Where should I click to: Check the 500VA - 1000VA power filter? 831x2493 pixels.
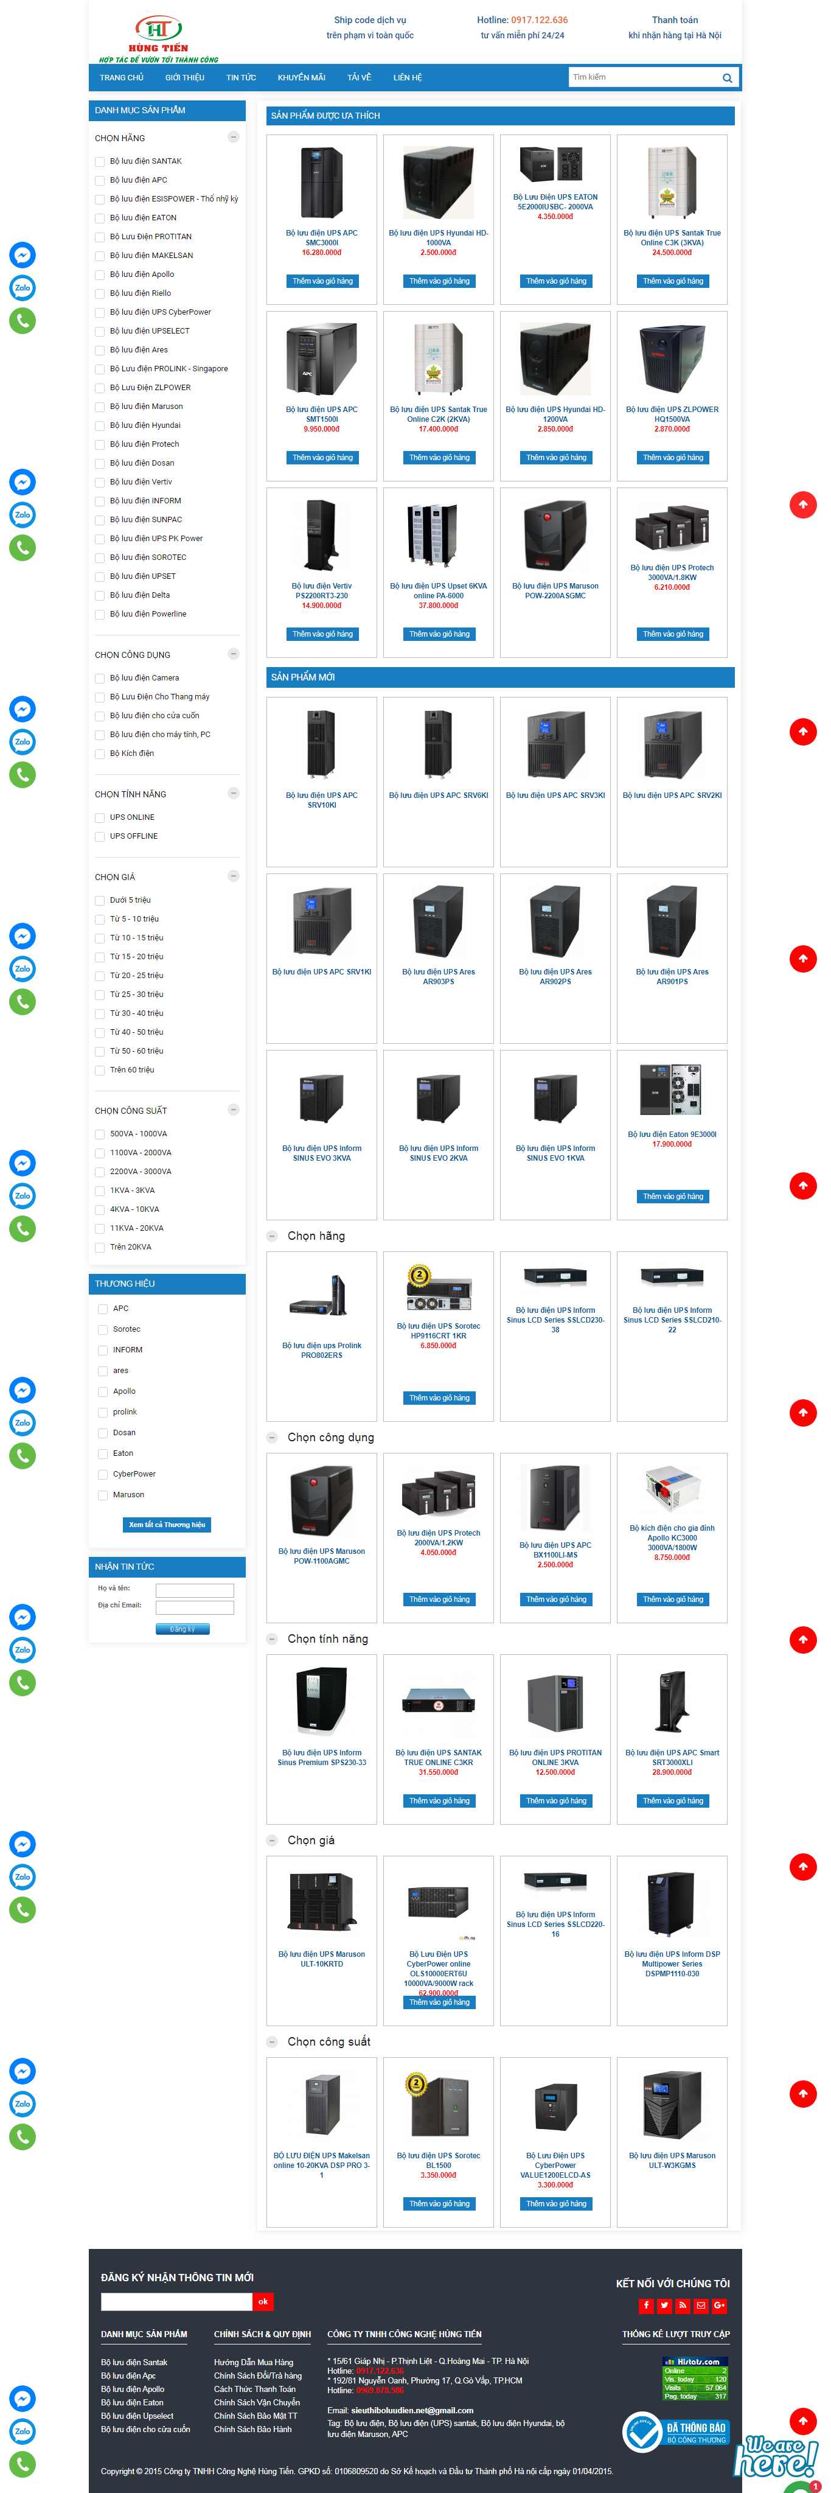point(100,1135)
